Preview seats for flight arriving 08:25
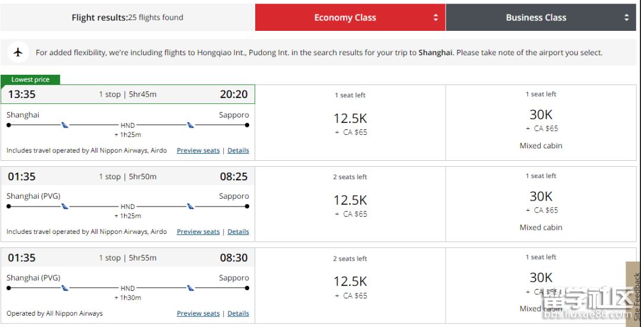The image size is (641, 327). pos(198,232)
